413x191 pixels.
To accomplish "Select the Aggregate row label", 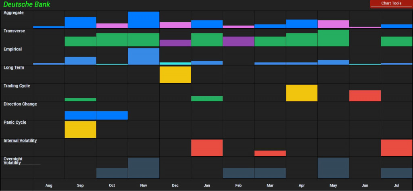I will click(x=13, y=12).
